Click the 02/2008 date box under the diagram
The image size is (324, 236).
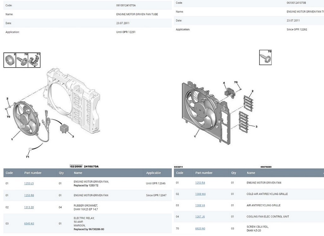click(x=76, y=166)
